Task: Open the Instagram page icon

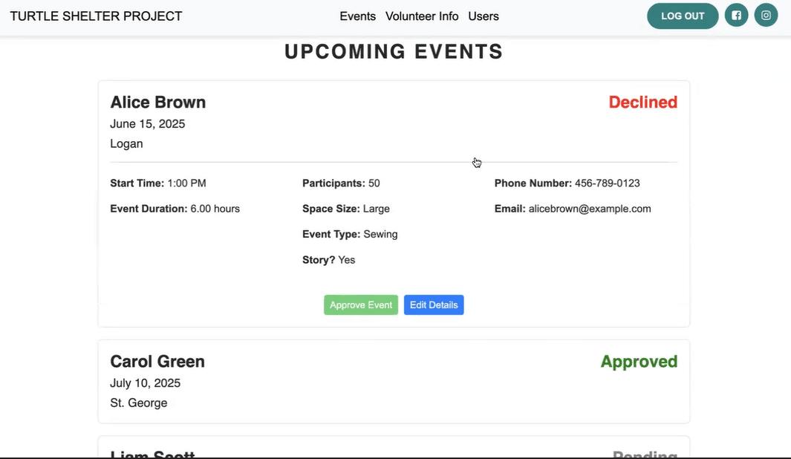Action: [x=766, y=16]
